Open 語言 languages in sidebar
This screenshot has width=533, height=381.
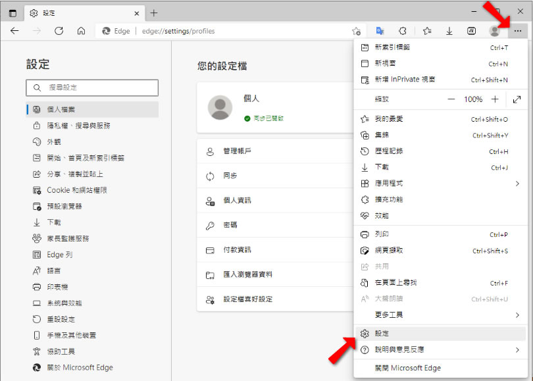tap(92, 271)
